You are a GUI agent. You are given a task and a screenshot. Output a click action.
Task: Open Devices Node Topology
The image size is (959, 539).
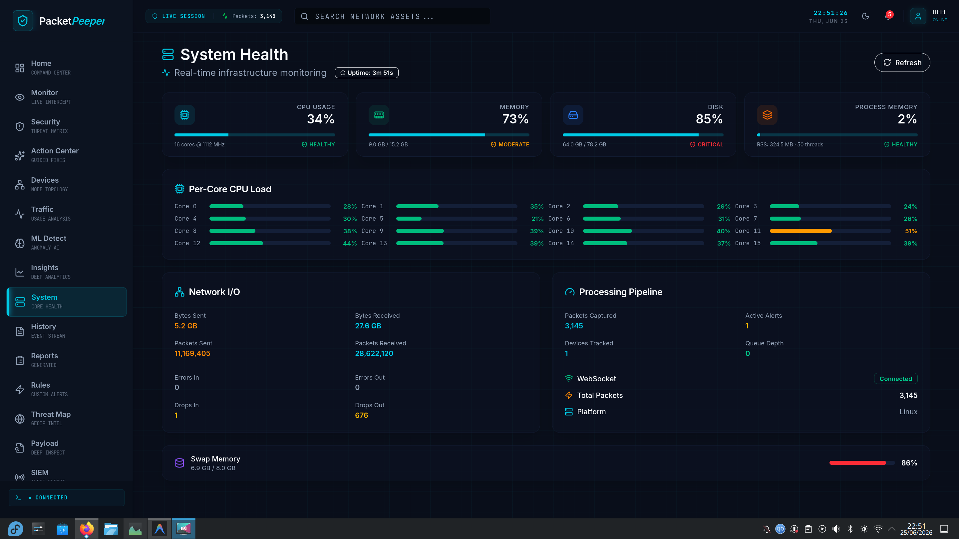coord(67,185)
